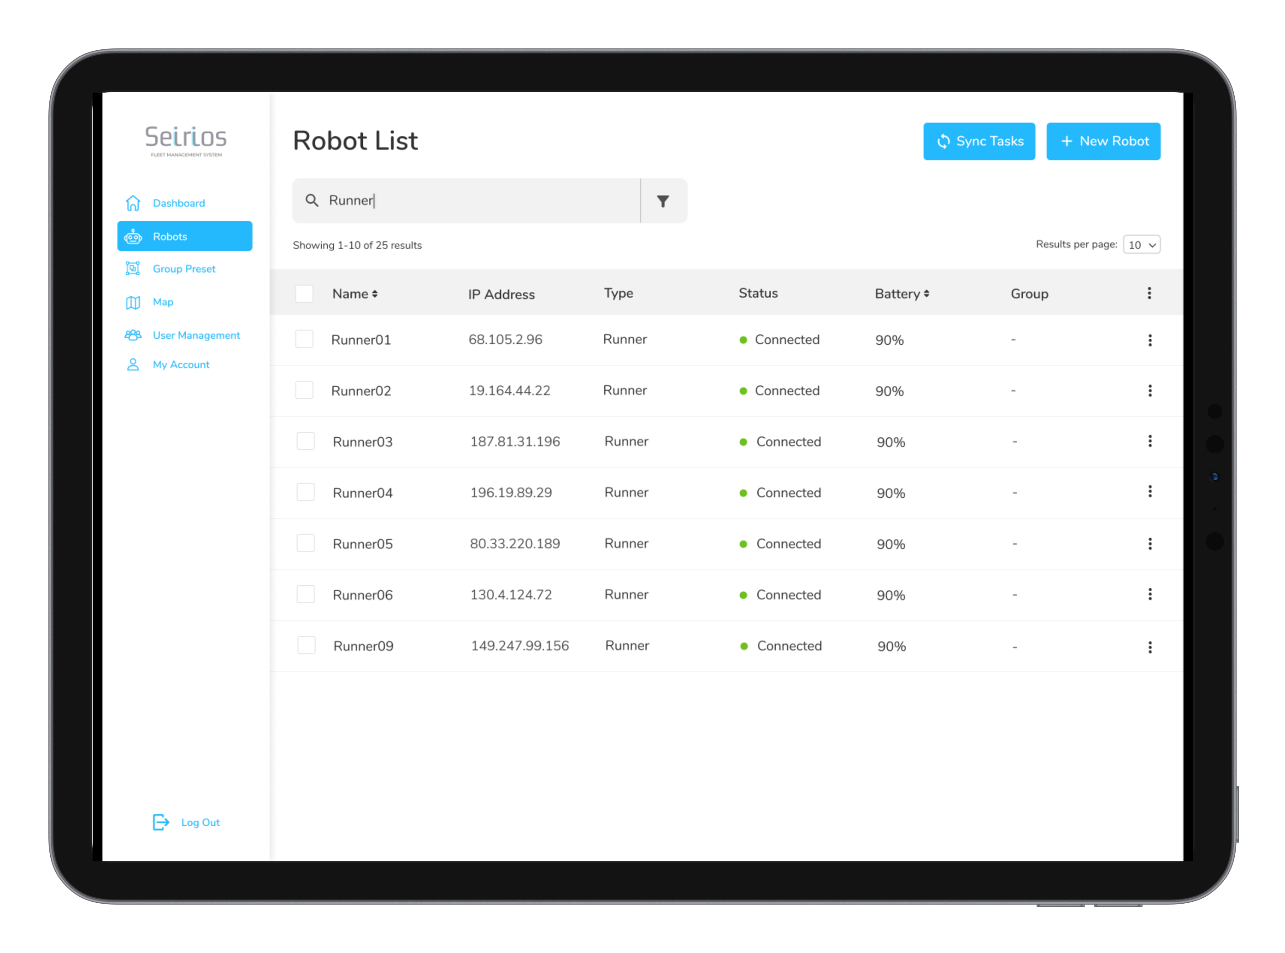The width and height of the screenshot is (1285, 953).
Task: Open User Management page
Action: [195, 335]
